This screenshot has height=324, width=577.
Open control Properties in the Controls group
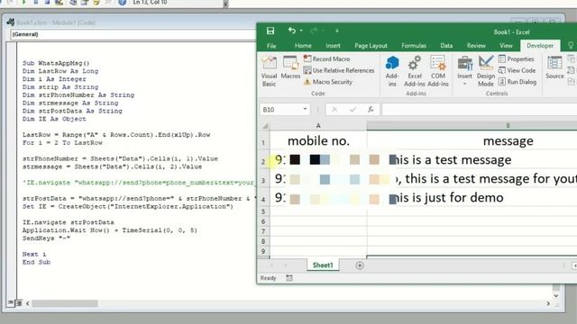pyautogui.click(x=517, y=58)
